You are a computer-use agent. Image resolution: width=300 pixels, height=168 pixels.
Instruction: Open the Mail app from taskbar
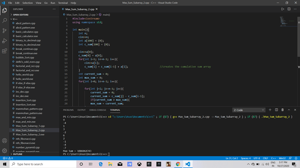(120, 164)
